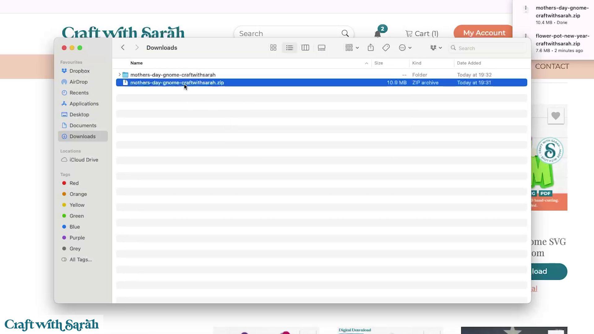This screenshot has width=594, height=334.
Task: Click the Finder Search field
Action: click(x=487, y=48)
